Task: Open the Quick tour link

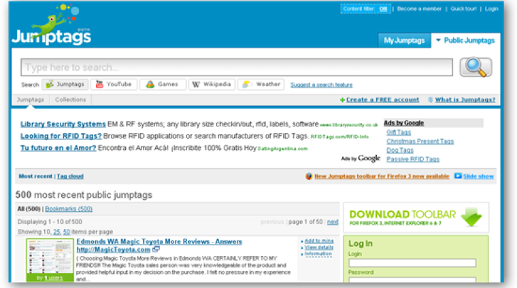Action: [x=463, y=9]
